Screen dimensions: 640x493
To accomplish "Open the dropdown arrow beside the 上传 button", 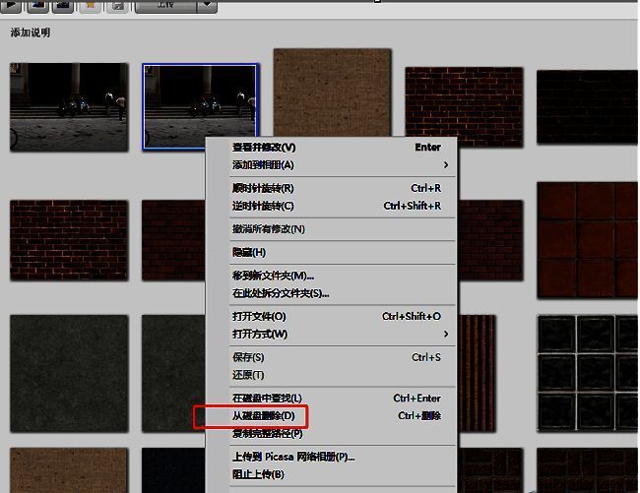I will 206,5.
